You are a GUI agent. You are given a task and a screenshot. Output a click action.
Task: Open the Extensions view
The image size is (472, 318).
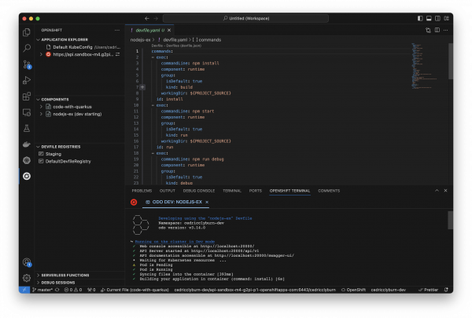pyautogui.click(x=27, y=96)
